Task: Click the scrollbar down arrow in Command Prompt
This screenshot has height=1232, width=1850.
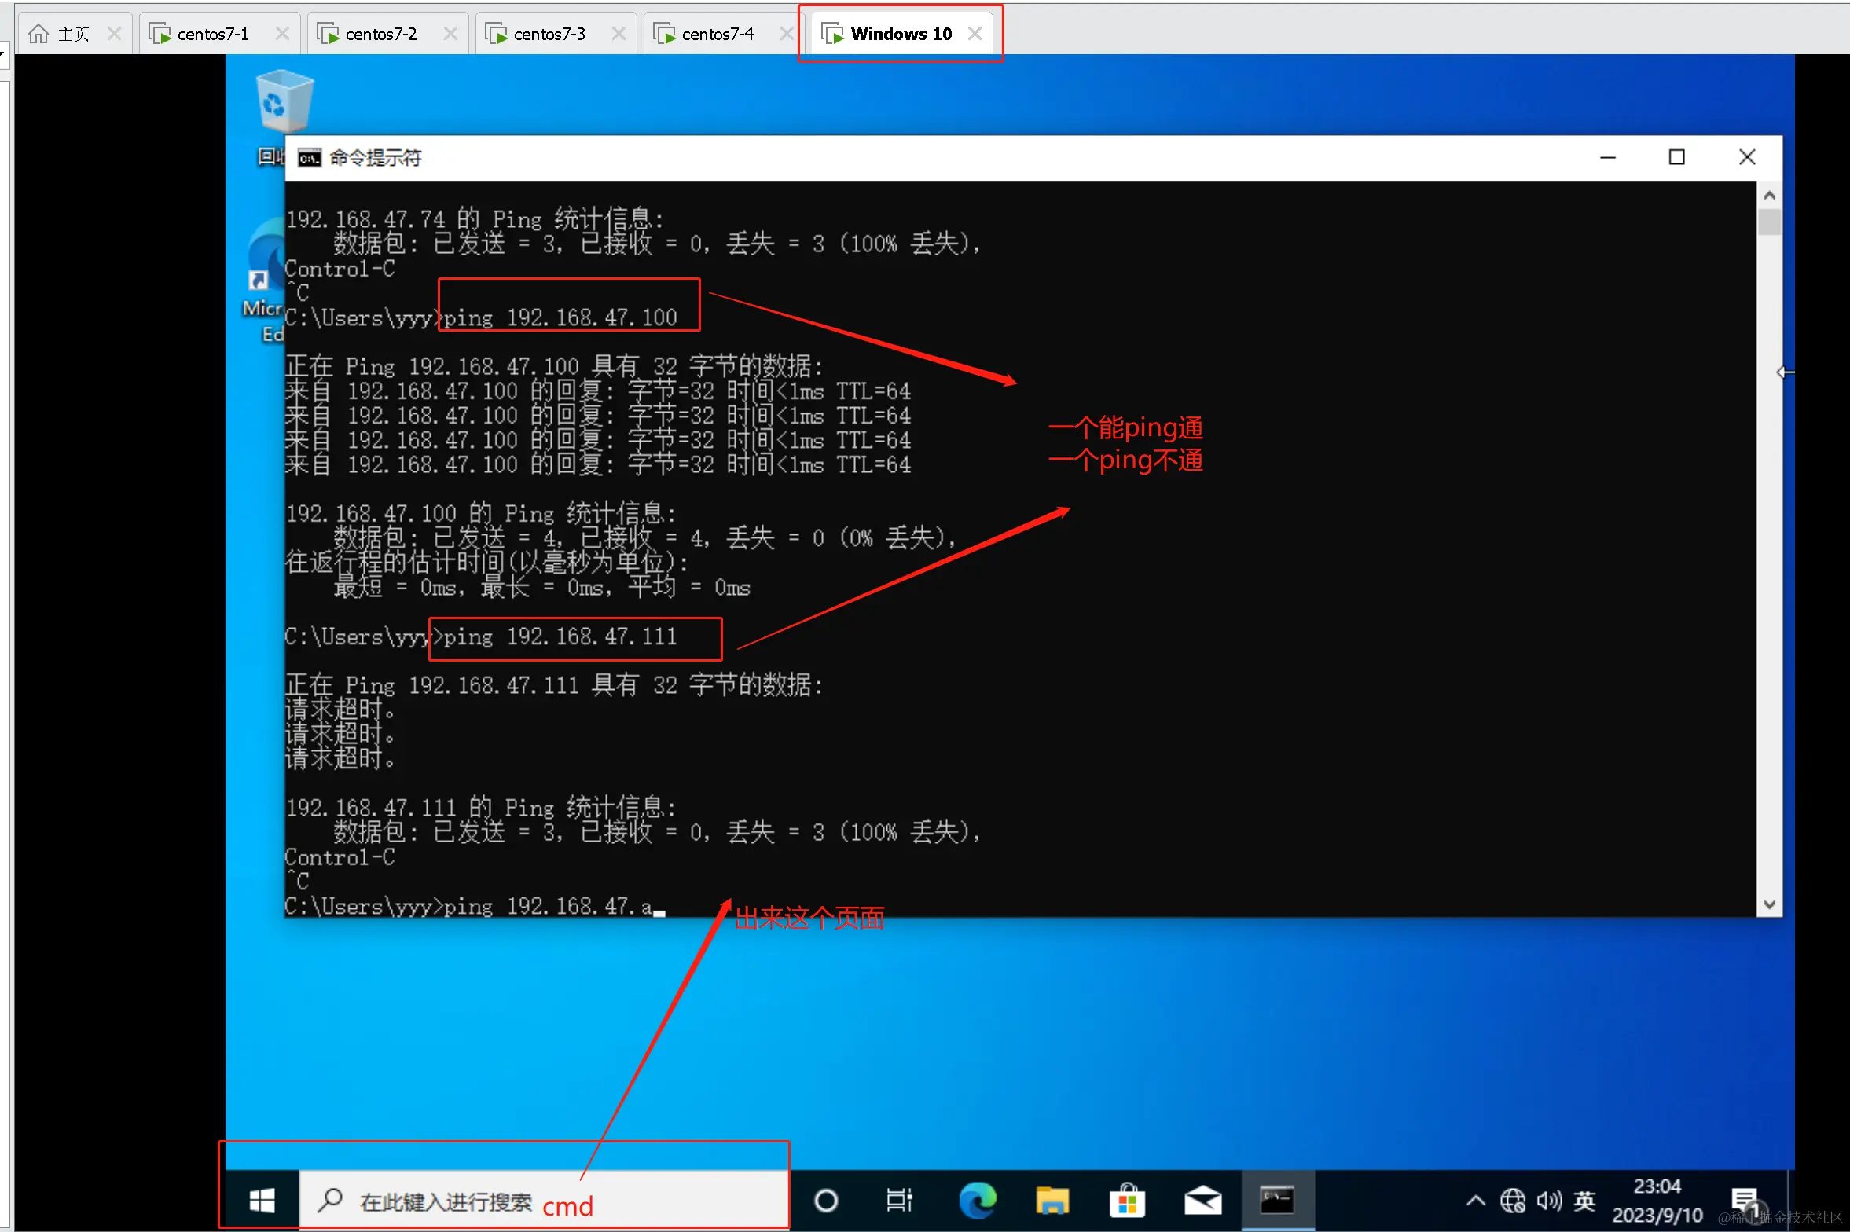Action: pos(1769,904)
